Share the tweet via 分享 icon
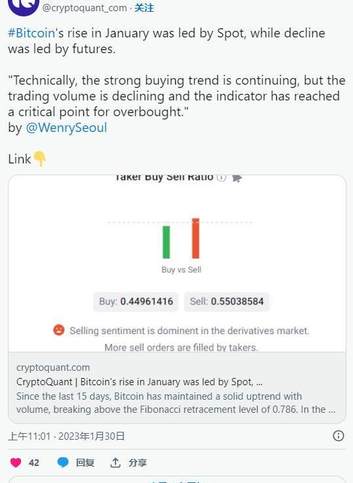The image size is (353, 483). pyautogui.click(x=115, y=463)
